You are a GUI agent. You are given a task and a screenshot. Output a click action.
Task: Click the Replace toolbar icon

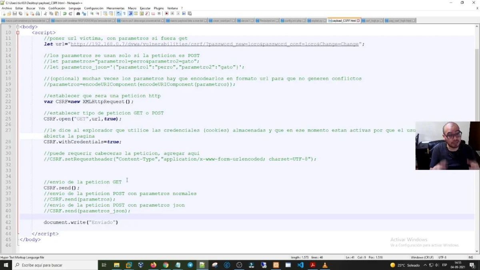coord(84,14)
